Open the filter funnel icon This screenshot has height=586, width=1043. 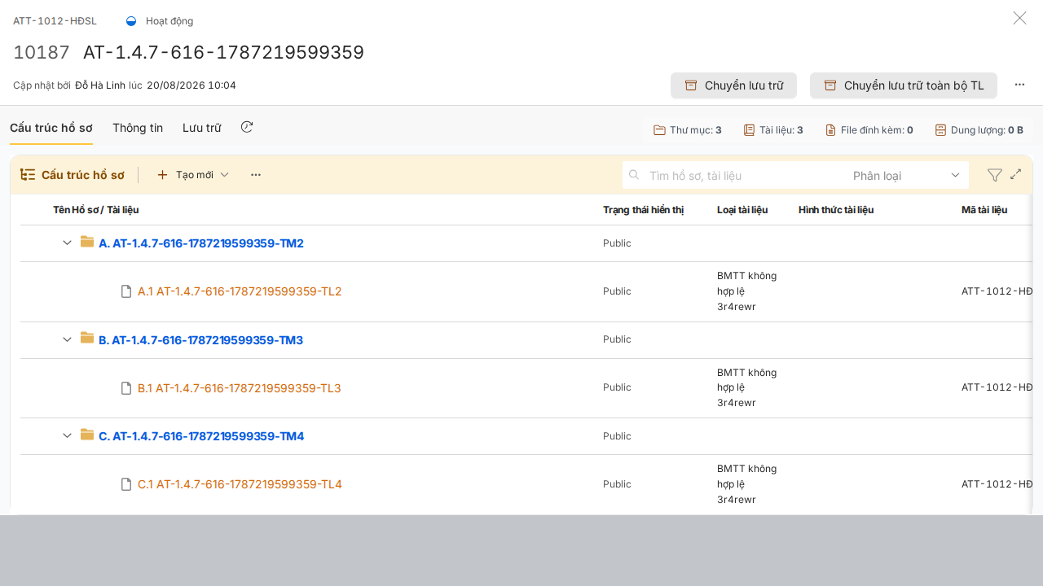tap(994, 175)
